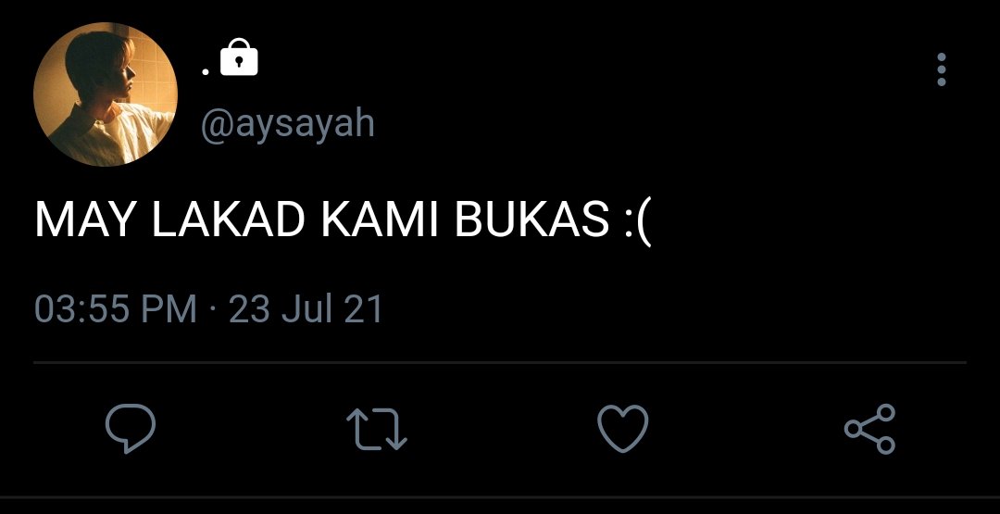Select the word MAY in the tweet
The height and width of the screenshot is (514, 1000).
pos(86,219)
